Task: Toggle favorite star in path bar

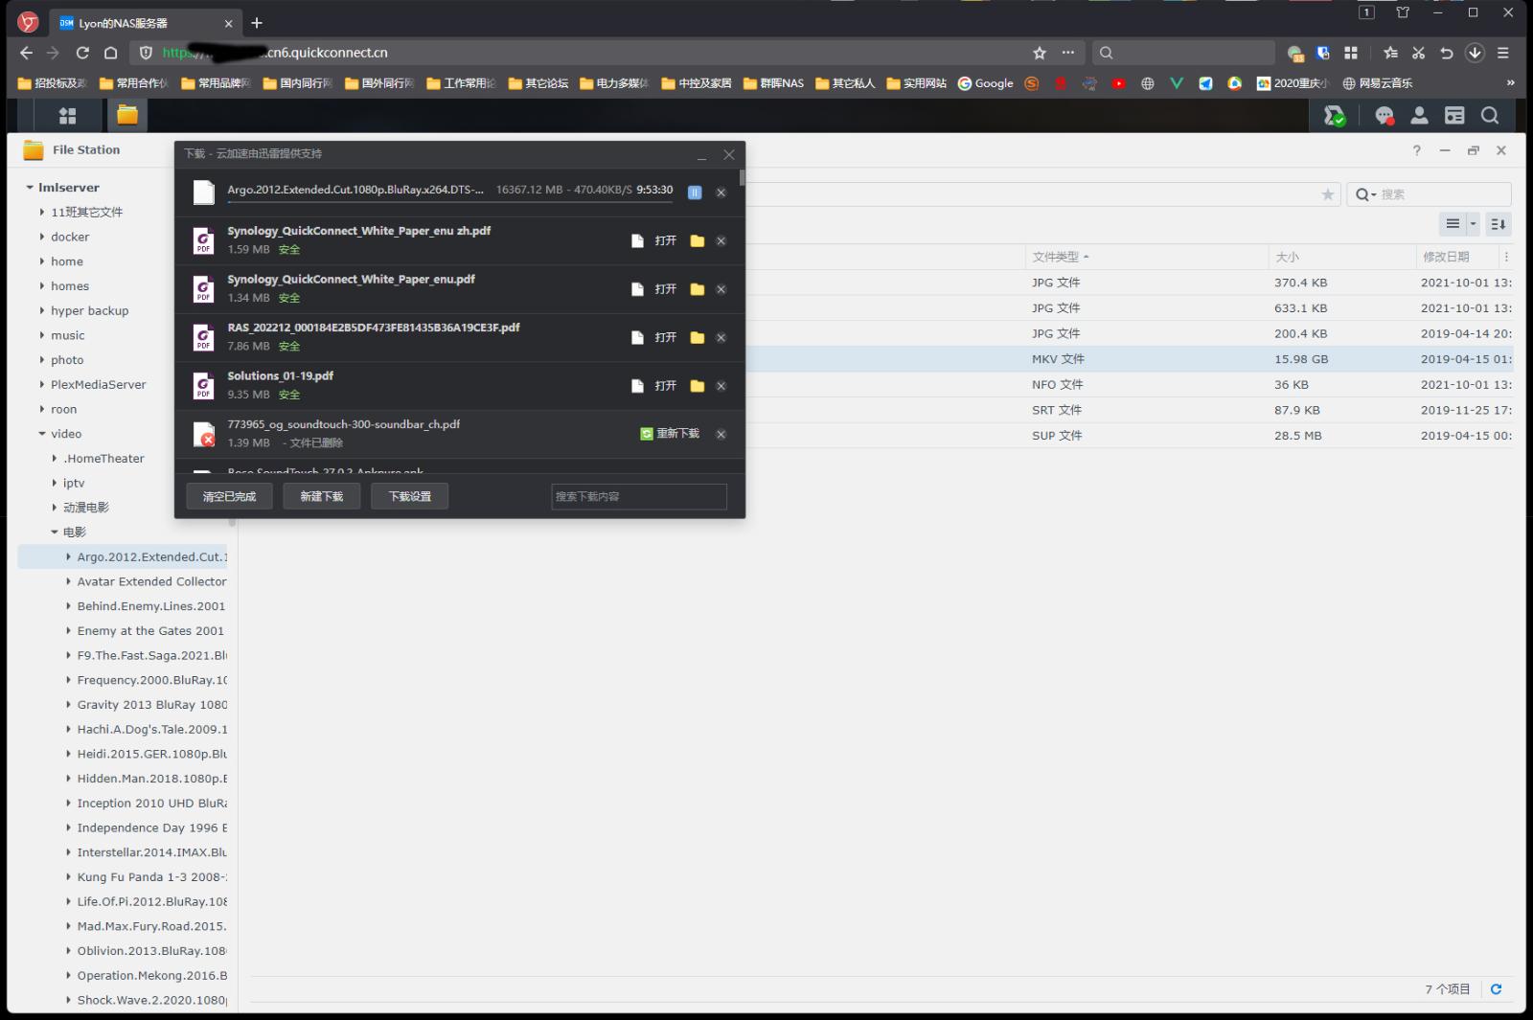Action: (x=1327, y=194)
